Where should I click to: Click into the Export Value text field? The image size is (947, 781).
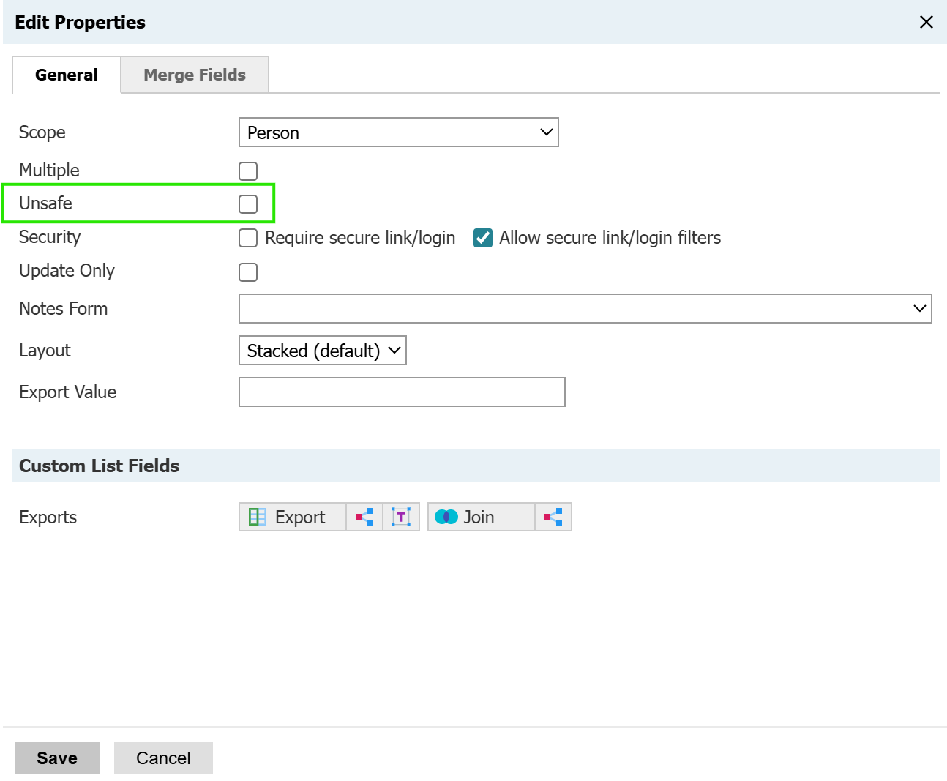[402, 392]
